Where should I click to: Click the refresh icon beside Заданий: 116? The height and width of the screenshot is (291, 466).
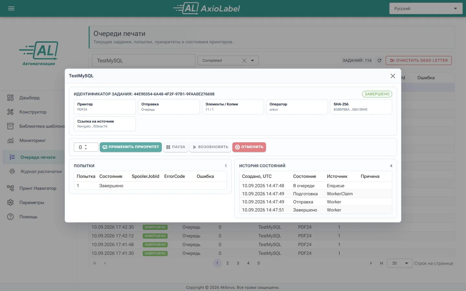(379, 60)
